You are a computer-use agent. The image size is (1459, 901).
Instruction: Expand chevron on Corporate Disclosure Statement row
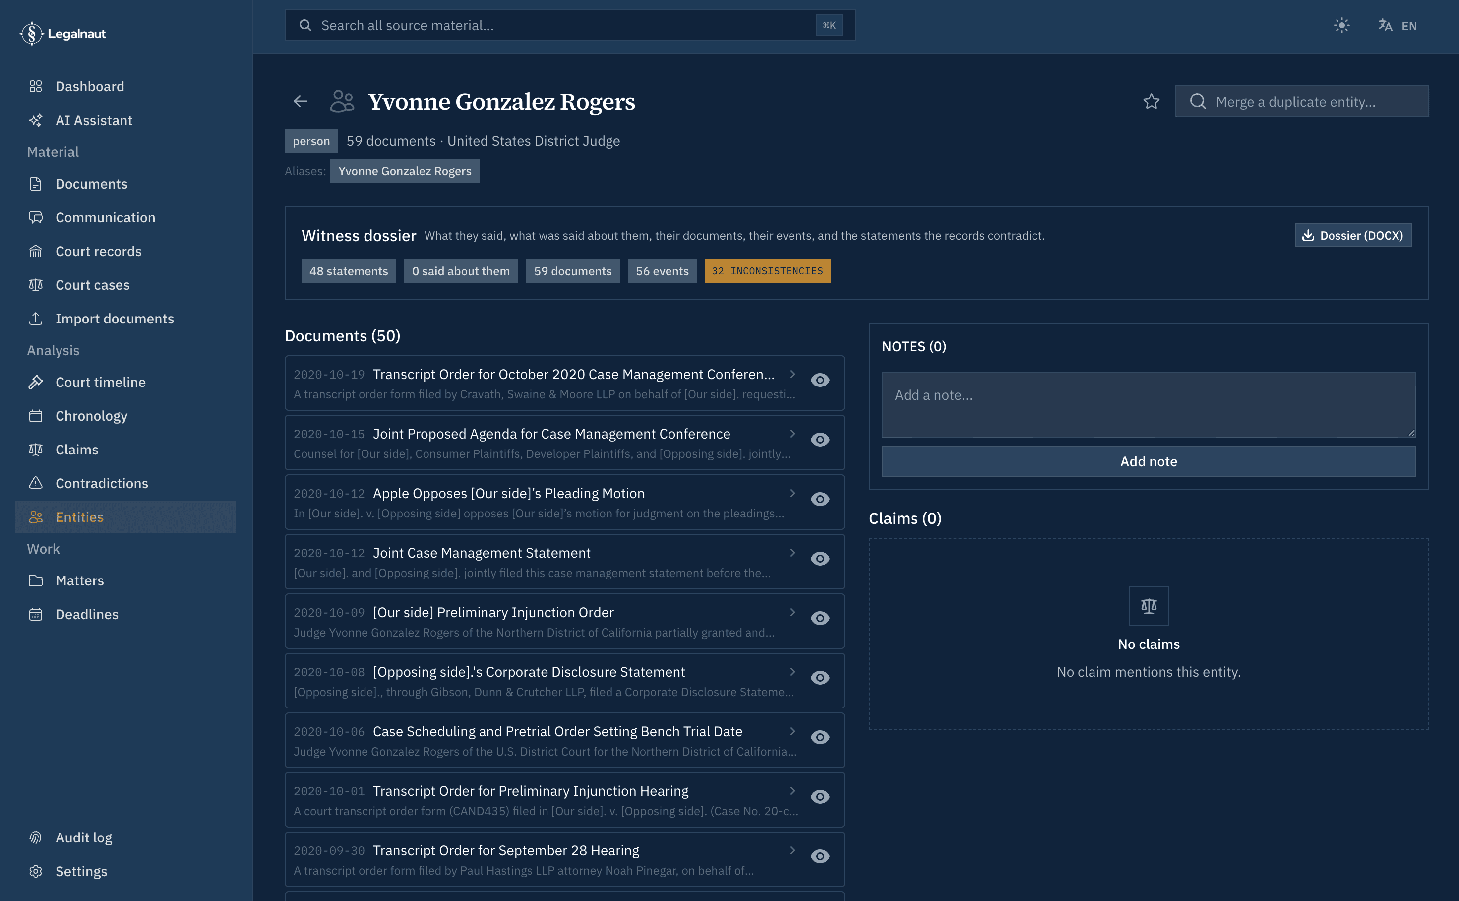(x=792, y=672)
